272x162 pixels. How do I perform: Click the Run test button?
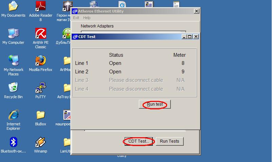pos(155,104)
